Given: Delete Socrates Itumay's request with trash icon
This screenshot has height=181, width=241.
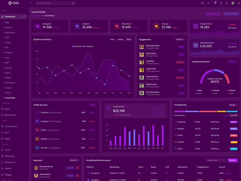Looking at the screenshot, I should tap(77, 168).
